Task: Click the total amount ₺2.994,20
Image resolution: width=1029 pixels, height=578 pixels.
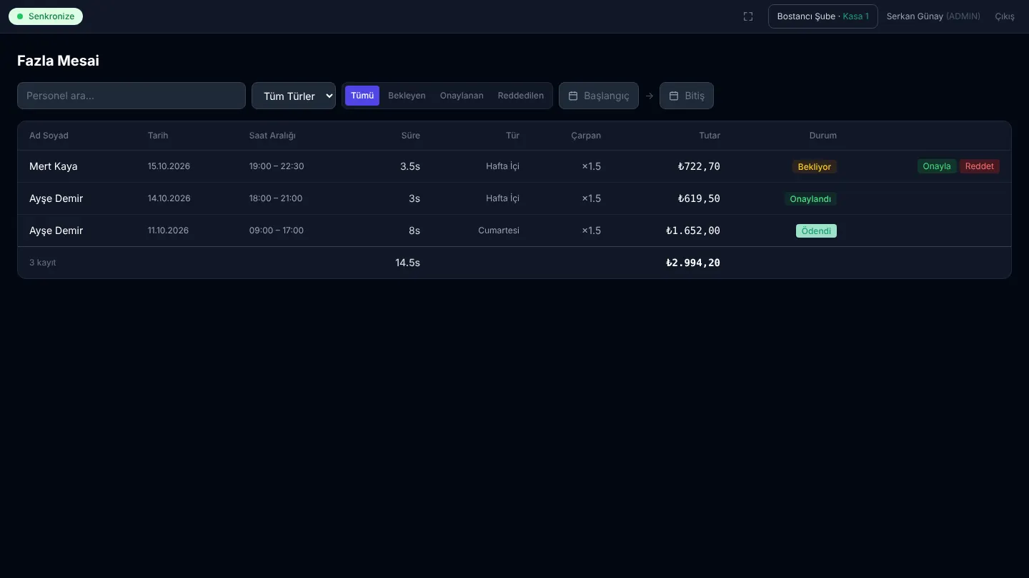Action: click(x=693, y=263)
